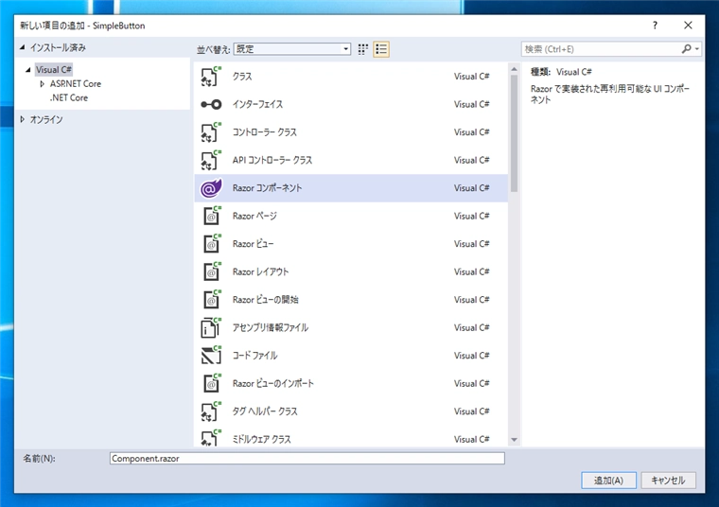
Task: Select the ASP.NET Core category
Action: pyautogui.click(x=76, y=84)
